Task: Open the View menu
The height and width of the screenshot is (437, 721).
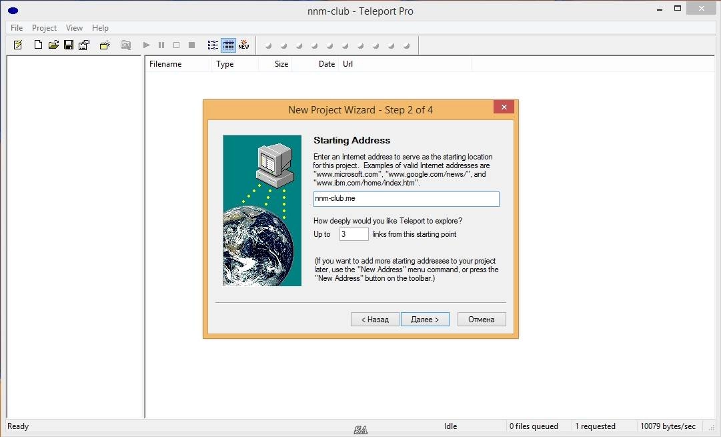Action: pyautogui.click(x=74, y=27)
